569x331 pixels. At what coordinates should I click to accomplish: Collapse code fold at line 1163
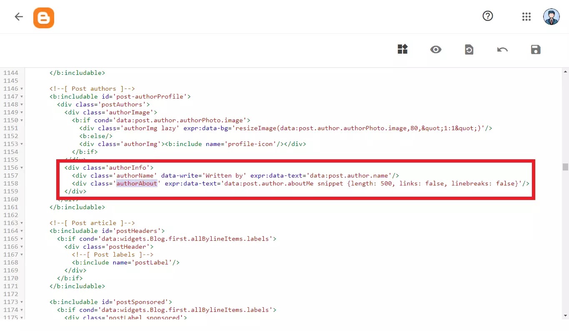point(22,223)
